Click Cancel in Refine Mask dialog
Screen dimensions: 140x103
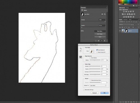click(95, 93)
